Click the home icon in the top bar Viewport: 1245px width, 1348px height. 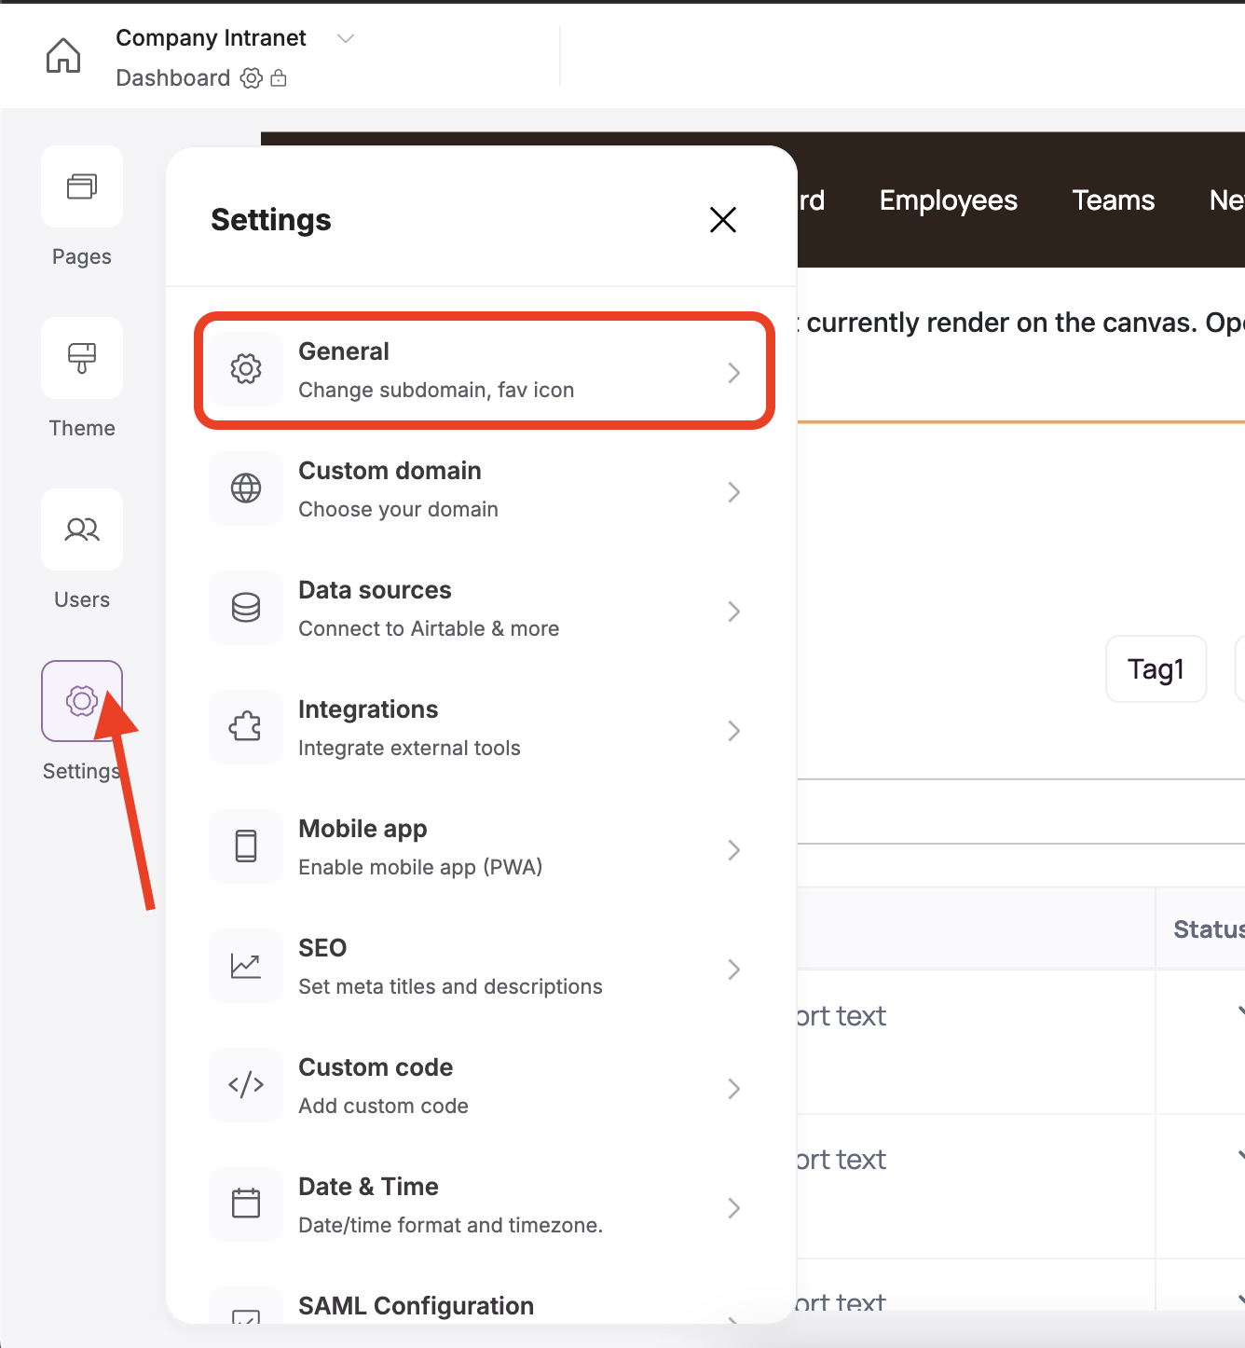click(x=63, y=55)
